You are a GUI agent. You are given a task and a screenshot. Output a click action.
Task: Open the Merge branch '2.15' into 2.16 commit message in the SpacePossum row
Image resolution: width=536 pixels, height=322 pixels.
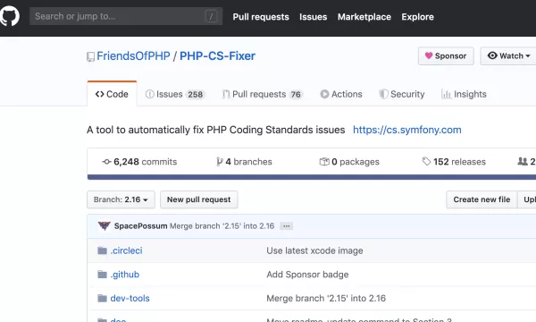(222, 226)
